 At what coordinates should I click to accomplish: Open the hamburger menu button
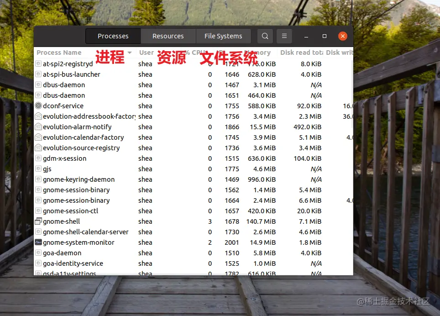(x=284, y=36)
